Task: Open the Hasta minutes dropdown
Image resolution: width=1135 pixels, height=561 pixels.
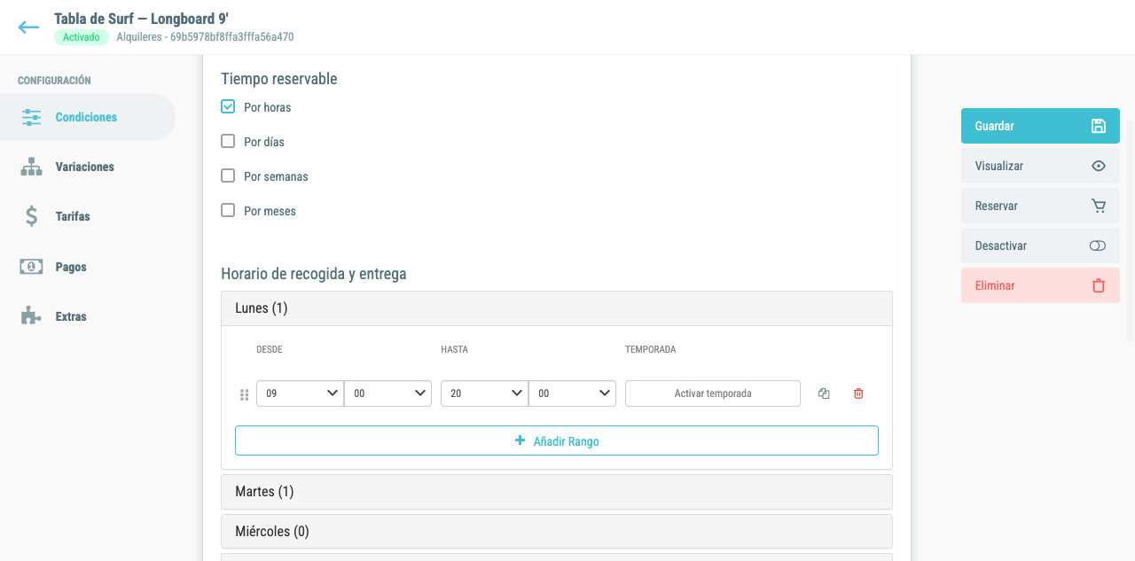Action: (572, 393)
